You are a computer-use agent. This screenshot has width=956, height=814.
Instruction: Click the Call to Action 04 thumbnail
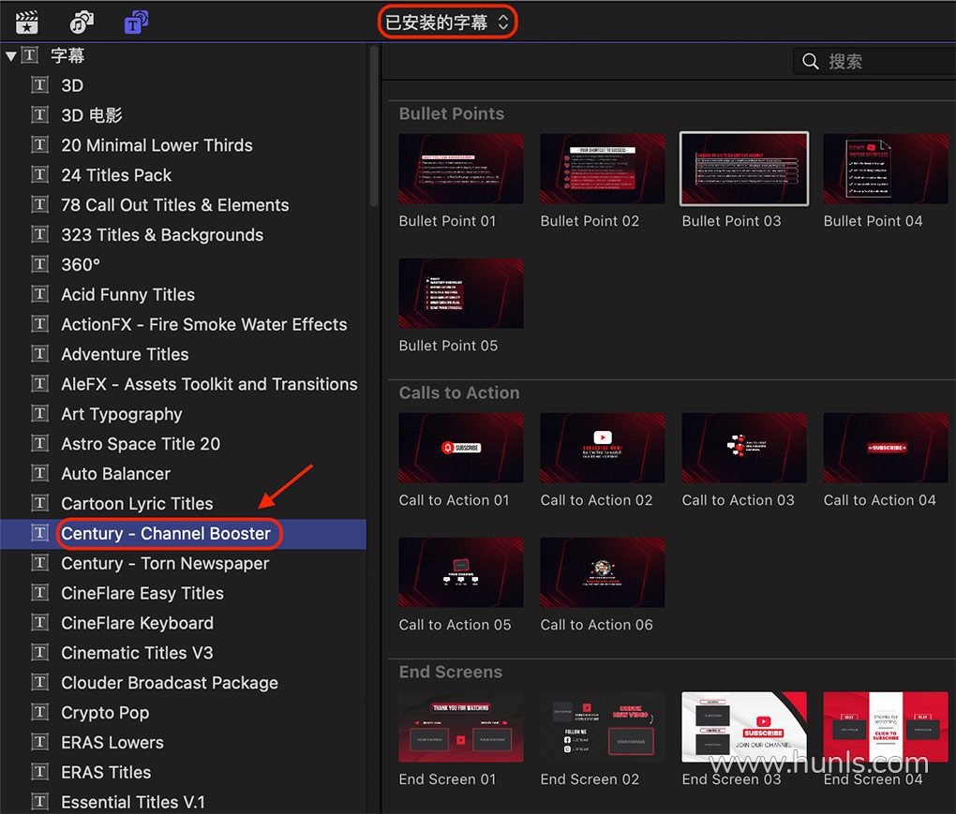pos(886,448)
